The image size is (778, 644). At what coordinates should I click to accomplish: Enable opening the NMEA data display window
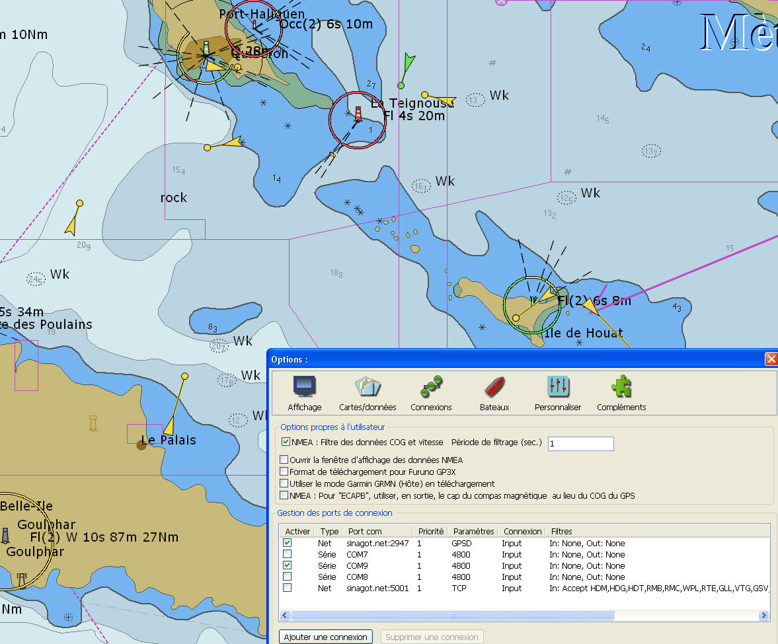coord(284,460)
